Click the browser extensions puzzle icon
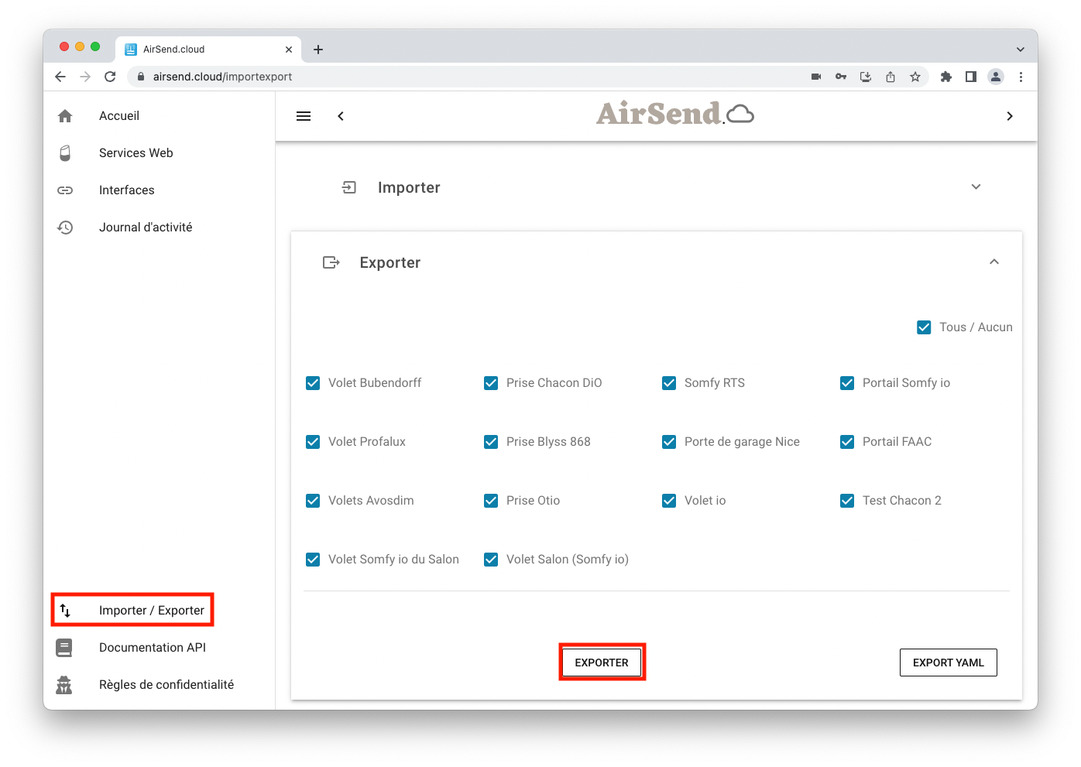1081x767 pixels. tap(945, 77)
